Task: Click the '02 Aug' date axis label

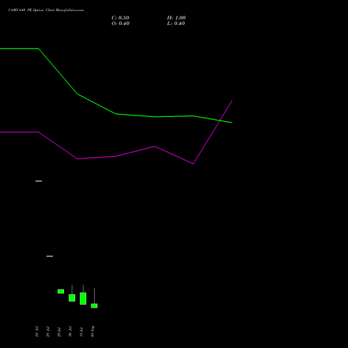Action: [x=93, y=331]
